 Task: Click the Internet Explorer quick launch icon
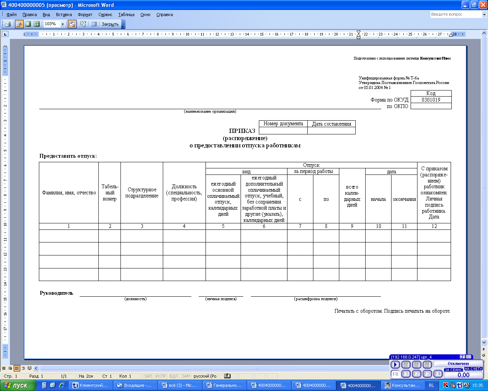[x=62, y=385]
